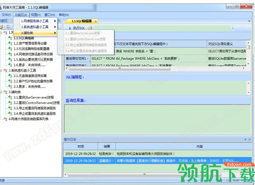255x185 pixels.
Task: Close the 1.1.SQL编辑器 tab
Action: pos(96,22)
